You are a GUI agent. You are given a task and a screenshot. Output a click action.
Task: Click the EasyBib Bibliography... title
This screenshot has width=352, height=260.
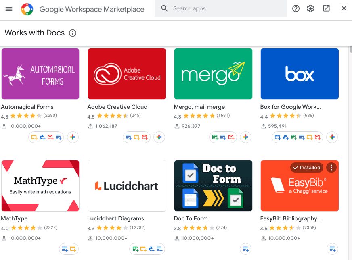(x=291, y=218)
